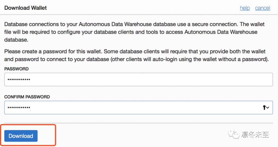The height and width of the screenshot is (147, 278).
Task: Click the masked dots in CONFIRM PASSWORD field
Action: tap(19, 107)
